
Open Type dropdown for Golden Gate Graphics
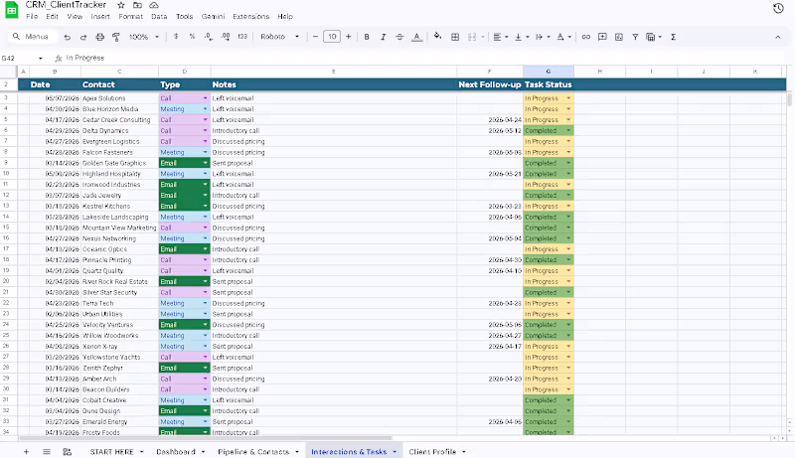pyautogui.click(x=205, y=163)
